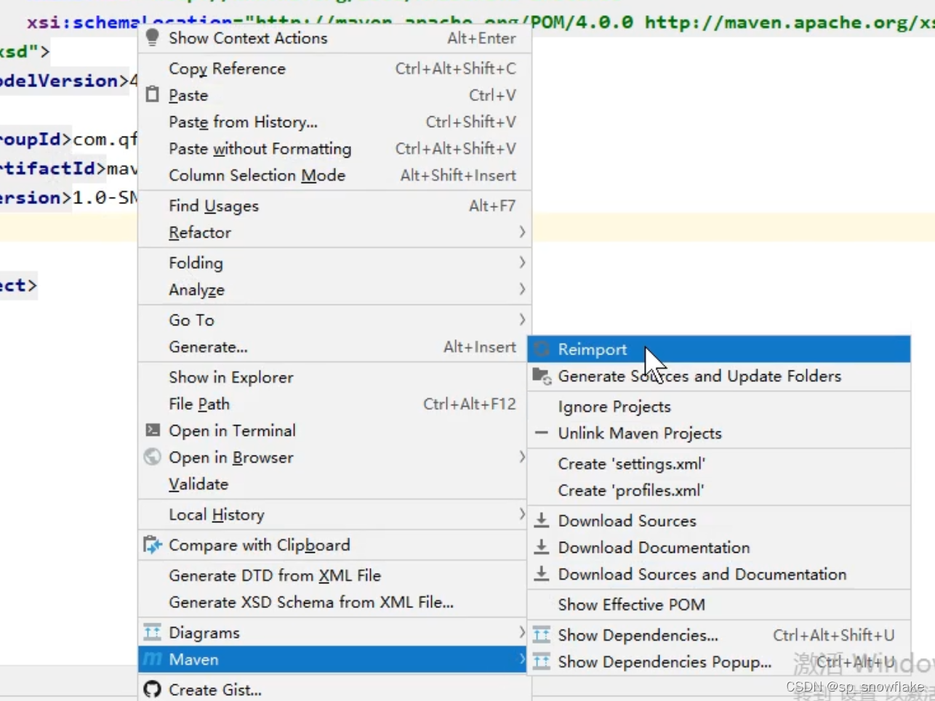935x701 pixels.
Task: Choose Create 'profiles.xml'
Action: [719, 490]
